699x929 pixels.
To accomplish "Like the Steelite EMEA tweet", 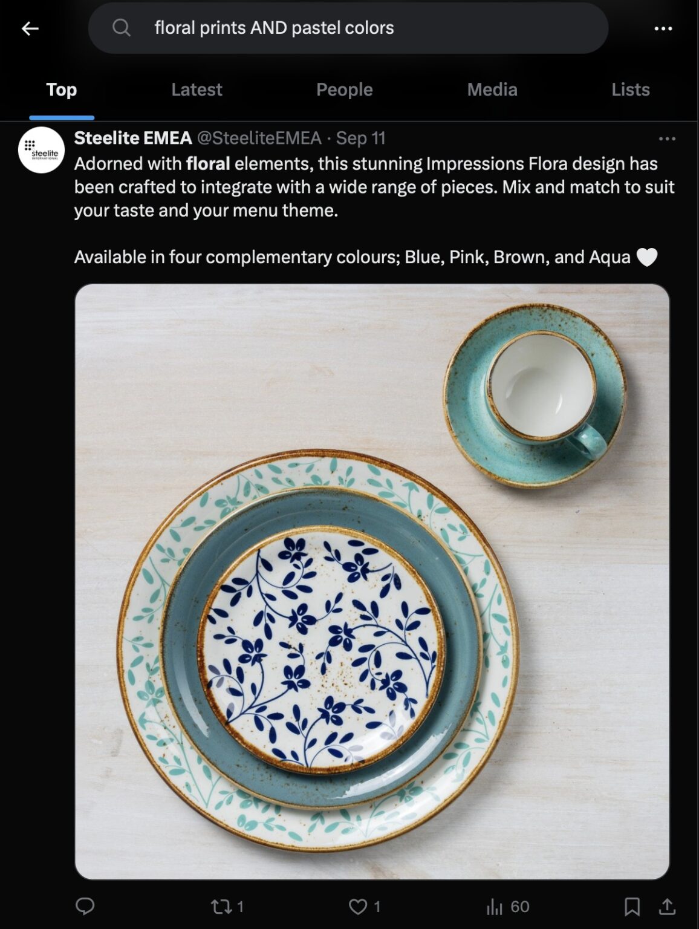I will tap(358, 905).
